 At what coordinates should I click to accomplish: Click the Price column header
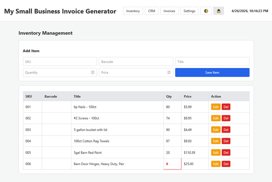195,96
